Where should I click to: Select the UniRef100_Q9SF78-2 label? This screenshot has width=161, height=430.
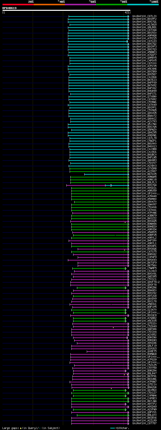[146, 282]
